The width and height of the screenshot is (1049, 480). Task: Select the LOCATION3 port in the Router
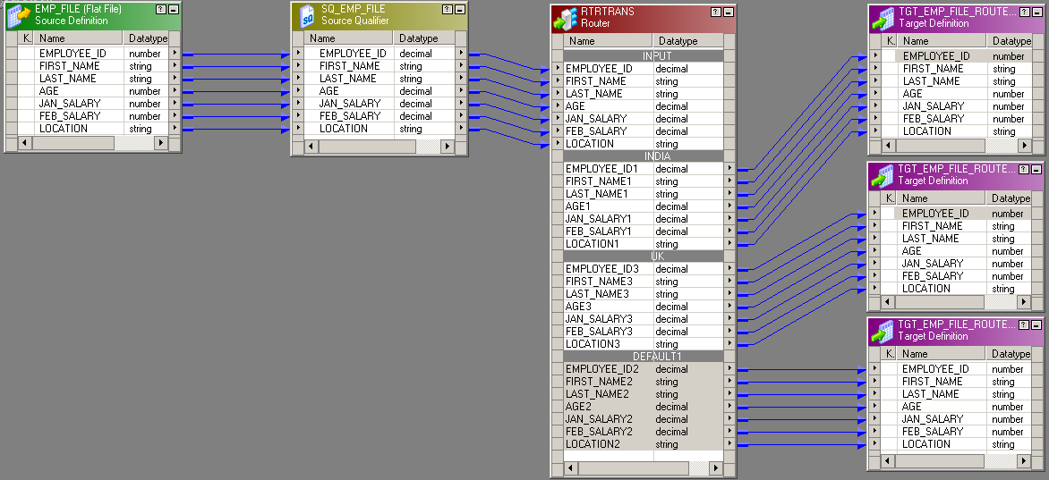pos(593,344)
